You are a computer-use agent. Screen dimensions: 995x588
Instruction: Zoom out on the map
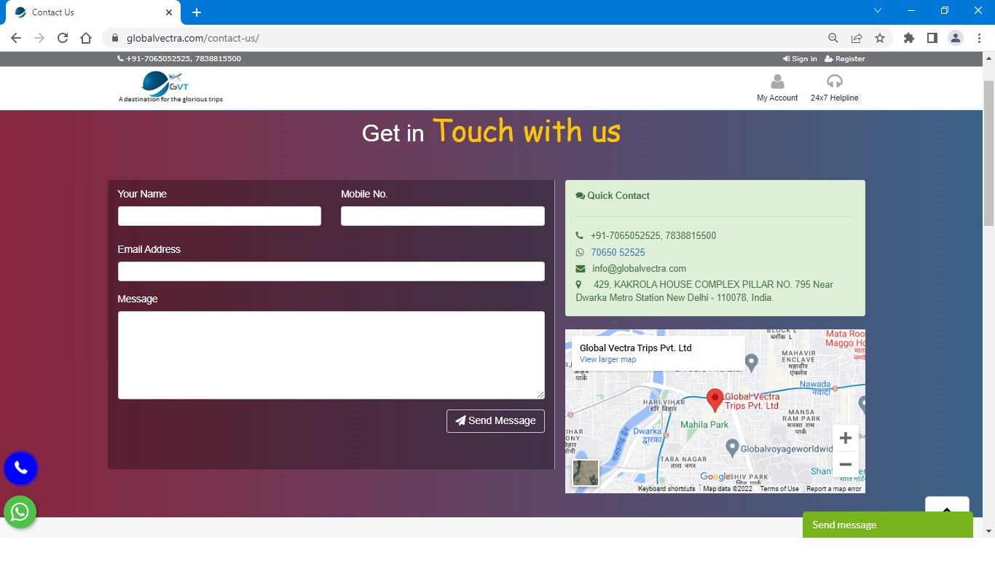point(845,464)
